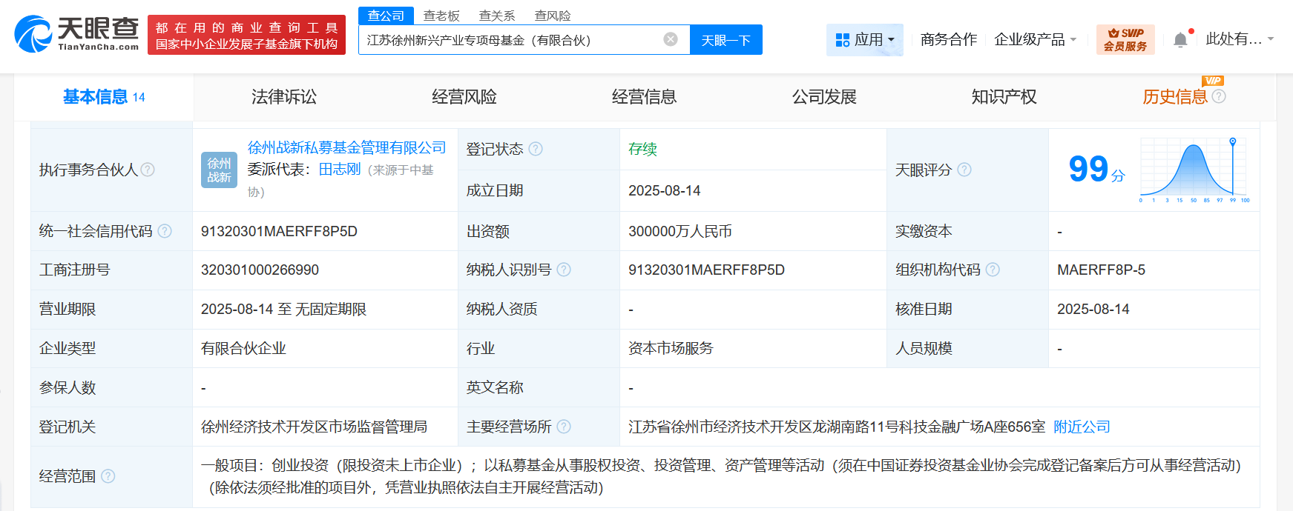Screen dimensions: 1293x511
Task: Click the TianYanCha logo
Action: coord(76,34)
